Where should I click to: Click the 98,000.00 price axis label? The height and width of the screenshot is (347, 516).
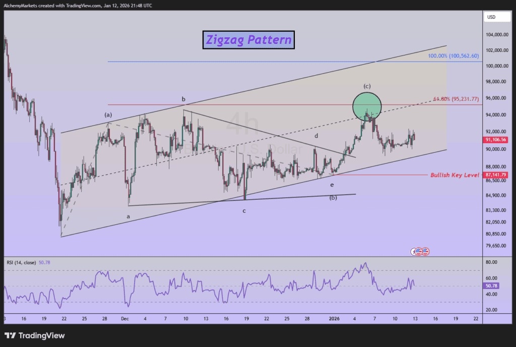point(496,82)
